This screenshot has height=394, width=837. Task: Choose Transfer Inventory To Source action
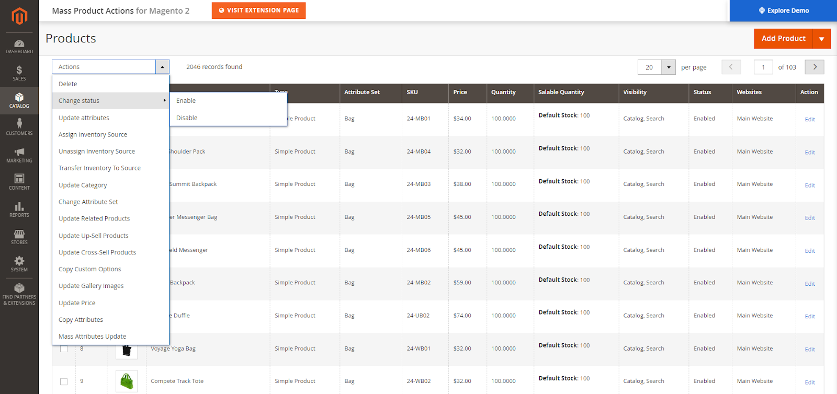[x=110, y=168]
